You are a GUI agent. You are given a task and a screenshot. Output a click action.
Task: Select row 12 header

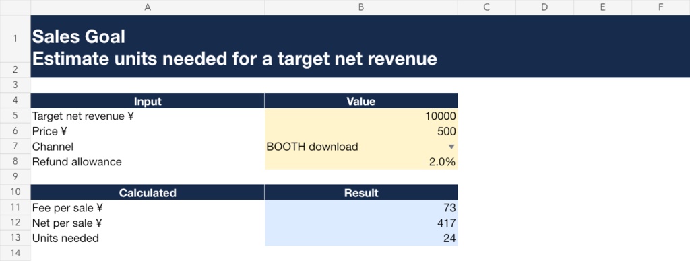15,223
